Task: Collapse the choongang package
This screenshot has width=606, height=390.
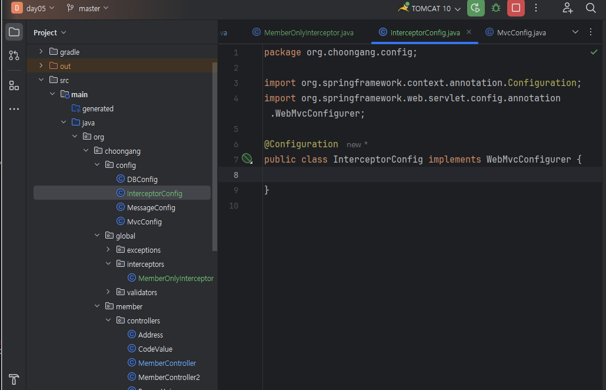Action: [86, 150]
